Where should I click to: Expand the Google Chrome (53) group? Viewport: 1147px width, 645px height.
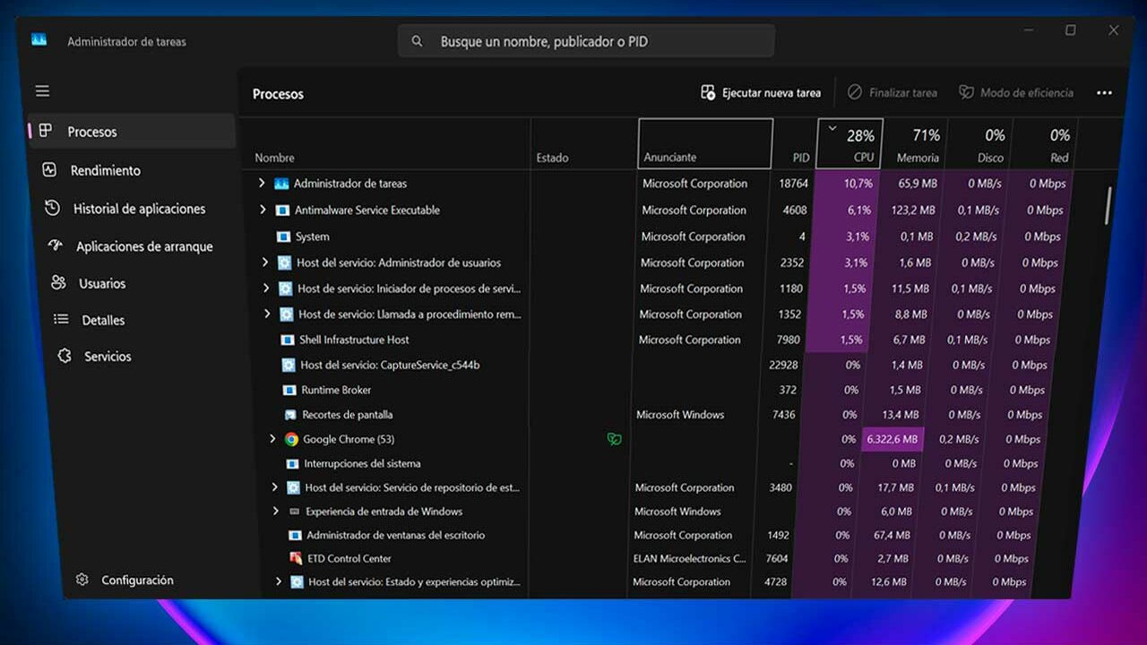(x=273, y=439)
